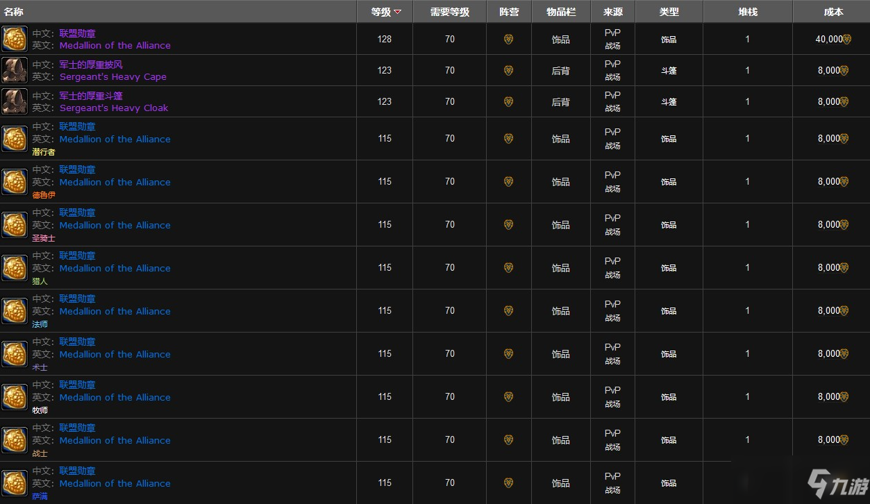The height and width of the screenshot is (504, 870).
Task: Open the 军士的厚重斗篷 item link
Action: click(91, 96)
